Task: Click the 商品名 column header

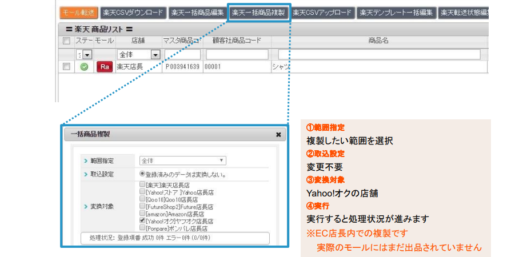Action: click(x=378, y=41)
